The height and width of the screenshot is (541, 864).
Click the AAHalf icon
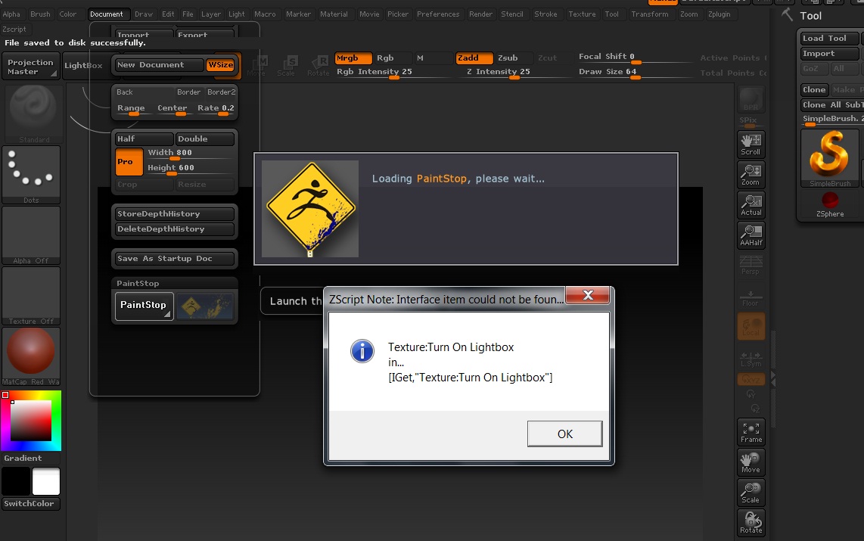(751, 235)
